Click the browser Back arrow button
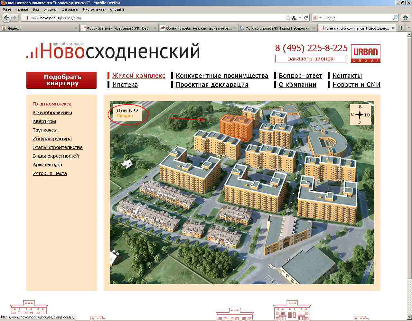412x321 pixels. tap(6, 18)
